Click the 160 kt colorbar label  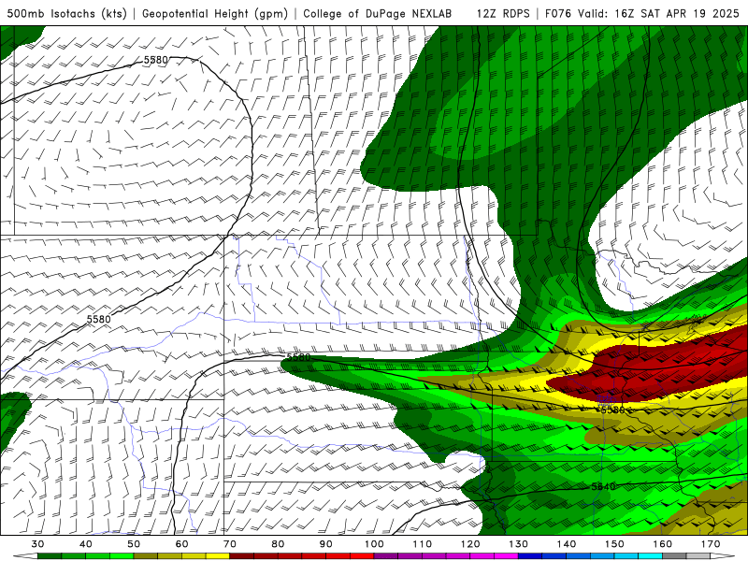[x=663, y=544]
